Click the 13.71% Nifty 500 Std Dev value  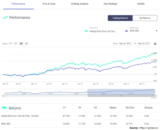point(129,124)
